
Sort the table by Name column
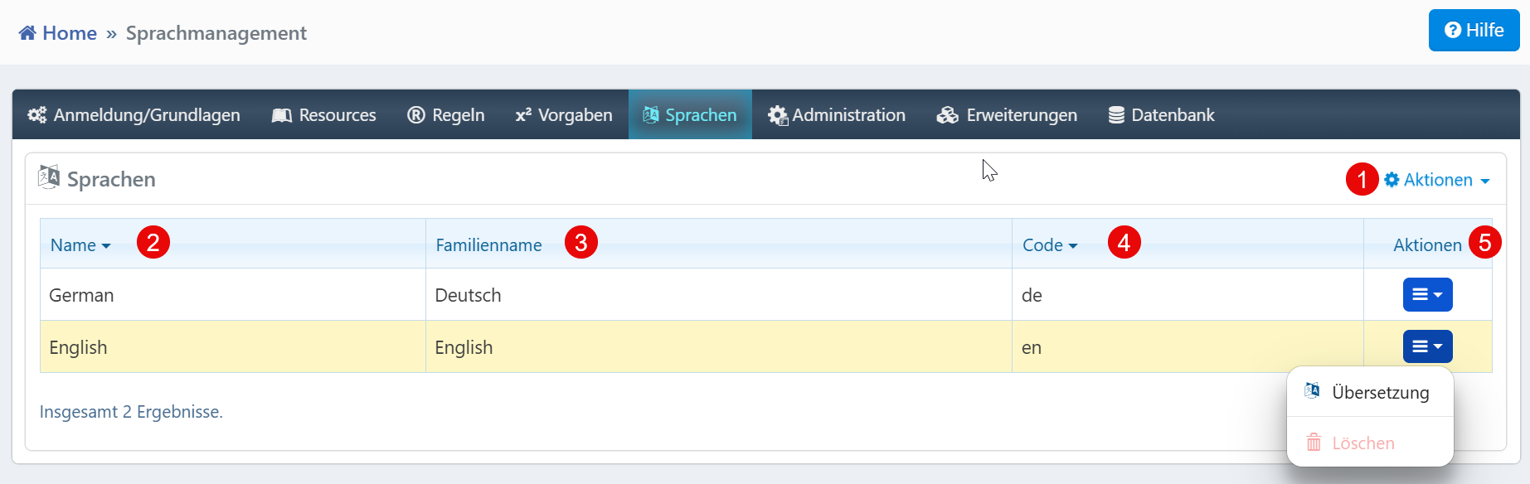(80, 245)
